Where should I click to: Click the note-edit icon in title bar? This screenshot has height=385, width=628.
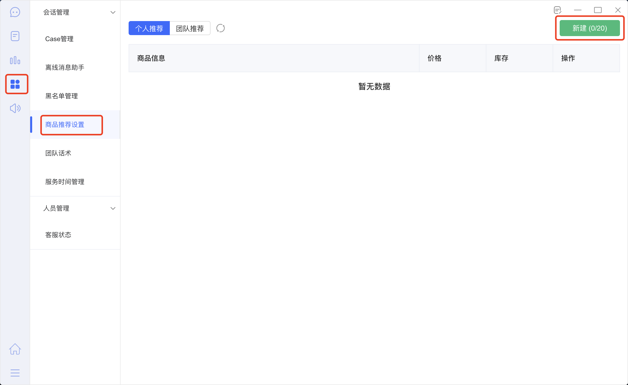pos(558,10)
